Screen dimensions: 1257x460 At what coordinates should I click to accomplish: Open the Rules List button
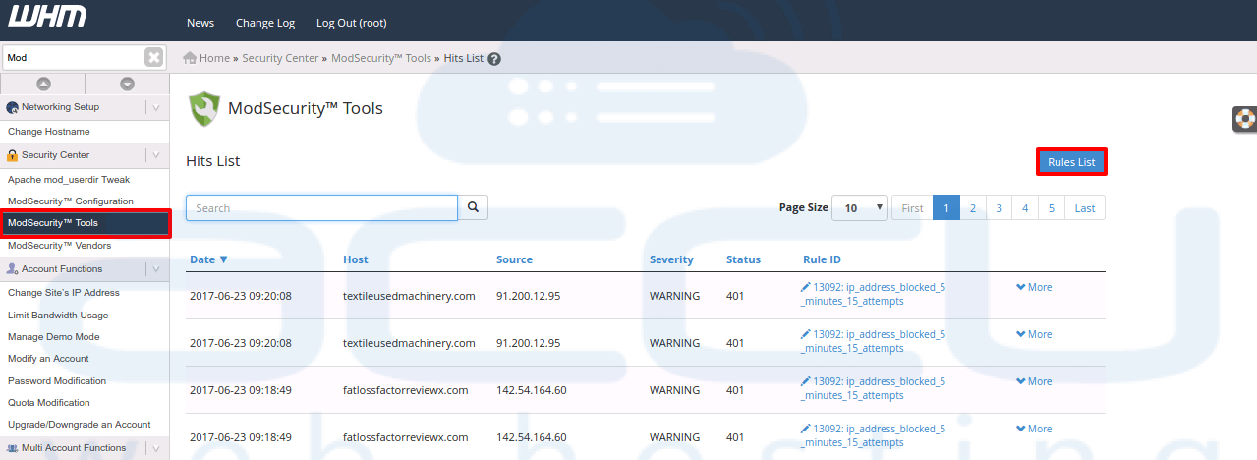[1071, 162]
